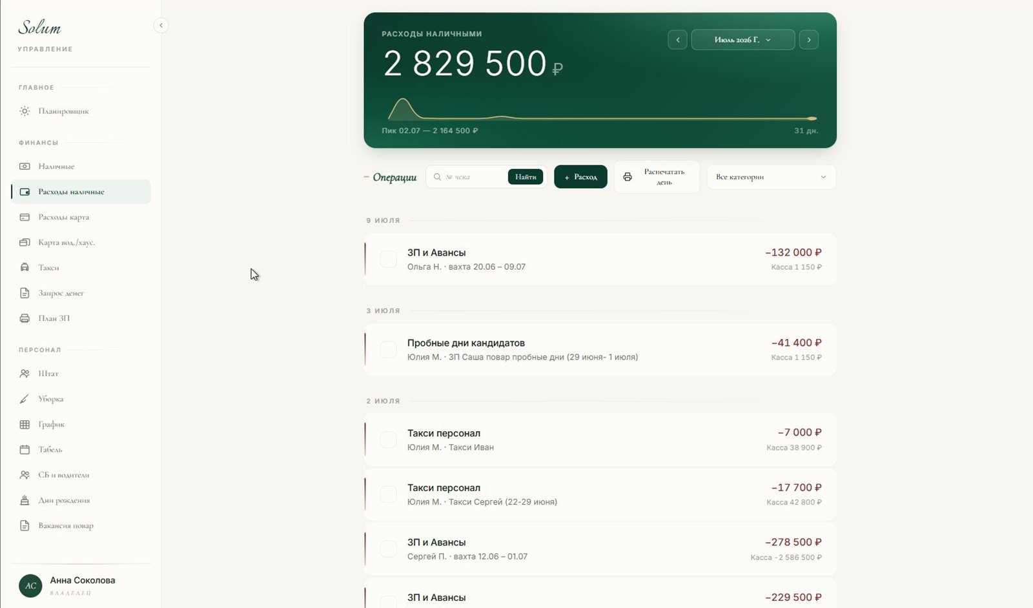This screenshot has height=608, width=1033.
Task: Focus the № чека search field
Action: 474,177
